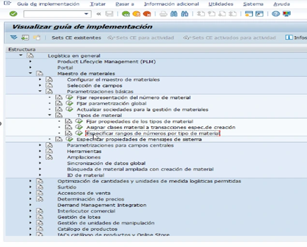Expand Parametrizaciones para campos centrales node
The height and width of the screenshot is (247, 307).
coord(40,145)
